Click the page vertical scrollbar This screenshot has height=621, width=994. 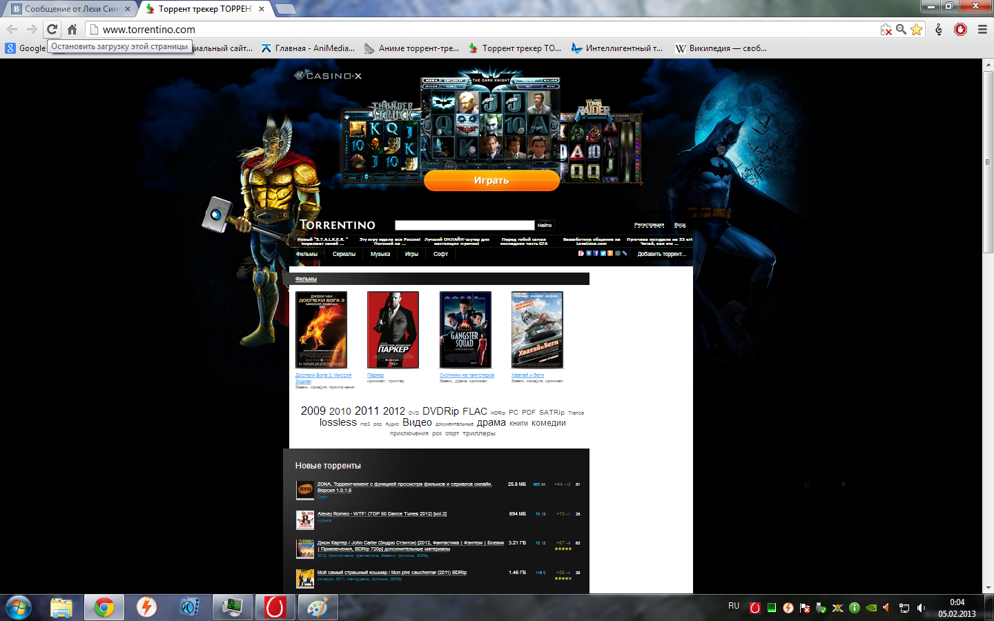(x=988, y=161)
